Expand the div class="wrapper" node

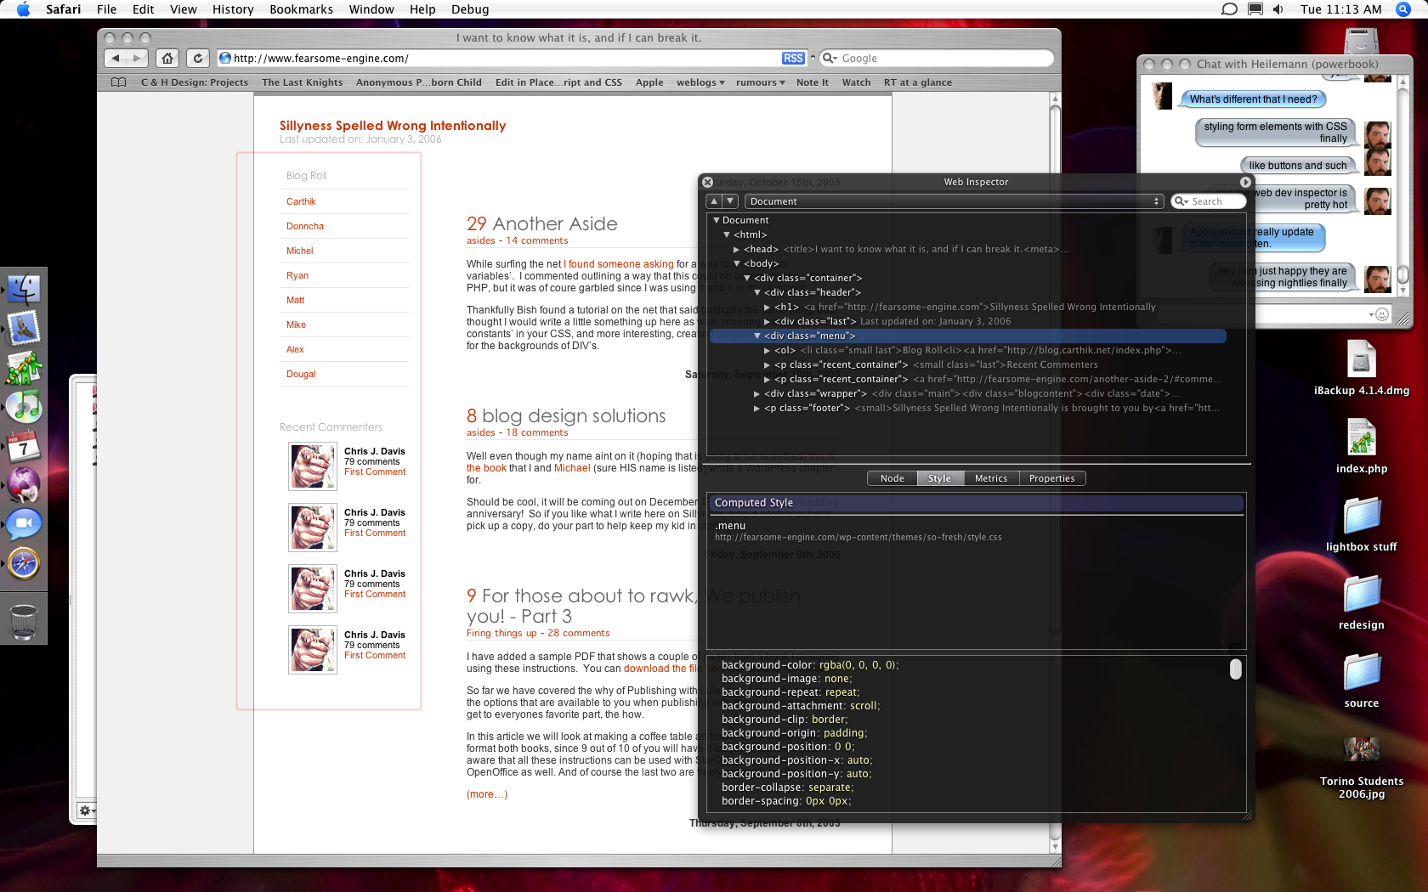tap(757, 393)
